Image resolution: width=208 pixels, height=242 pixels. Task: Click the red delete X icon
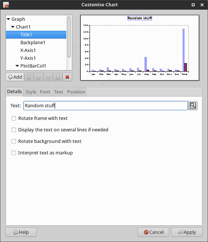(67, 77)
